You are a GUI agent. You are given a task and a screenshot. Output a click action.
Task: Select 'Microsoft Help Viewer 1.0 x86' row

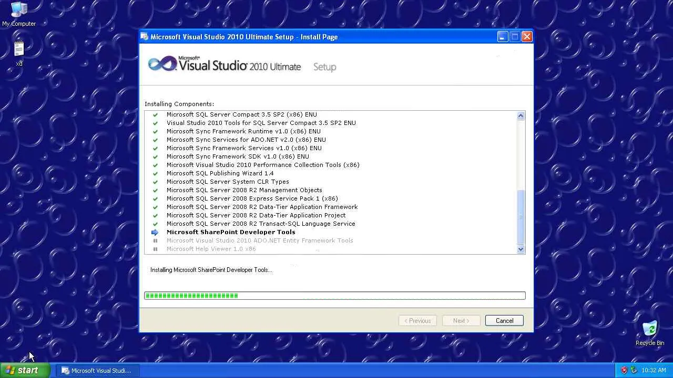click(211, 249)
